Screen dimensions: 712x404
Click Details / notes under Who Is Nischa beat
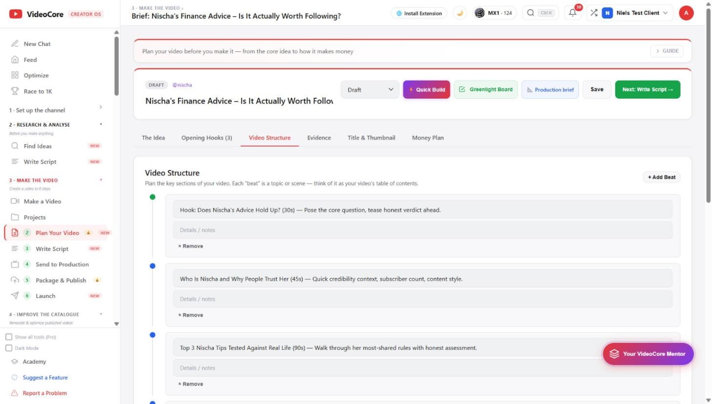click(x=423, y=299)
